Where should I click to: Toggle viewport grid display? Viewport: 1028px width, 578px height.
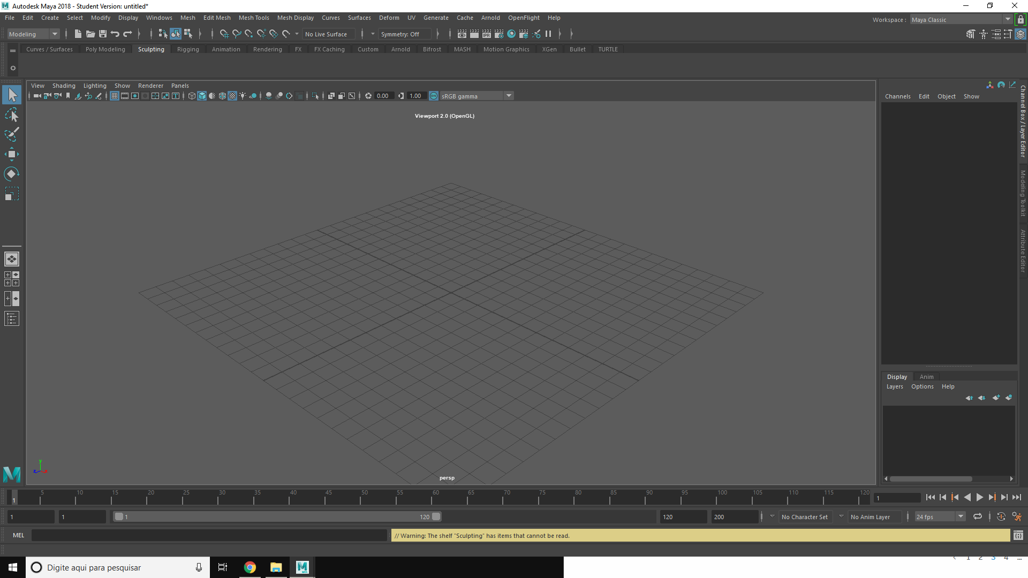pos(115,96)
